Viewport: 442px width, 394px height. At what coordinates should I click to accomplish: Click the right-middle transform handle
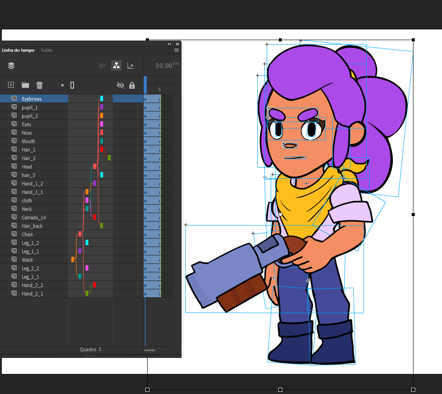coord(413,214)
